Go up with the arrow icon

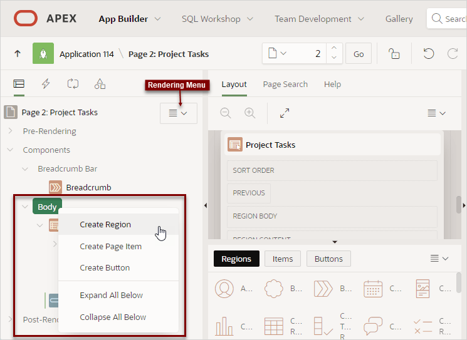pyautogui.click(x=18, y=54)
